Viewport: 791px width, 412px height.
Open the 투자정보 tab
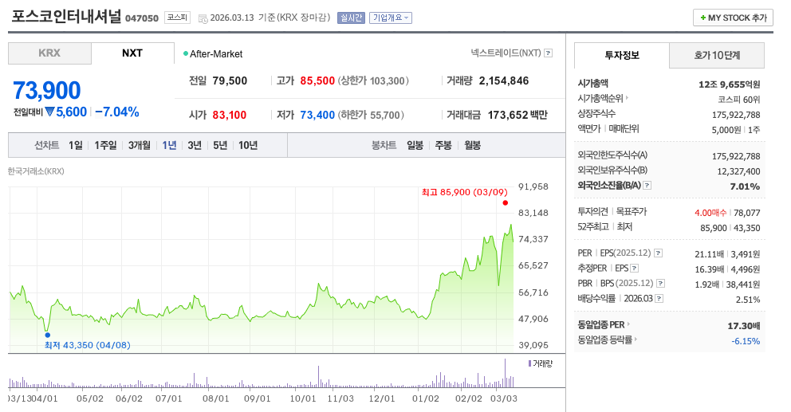[621, 56]
